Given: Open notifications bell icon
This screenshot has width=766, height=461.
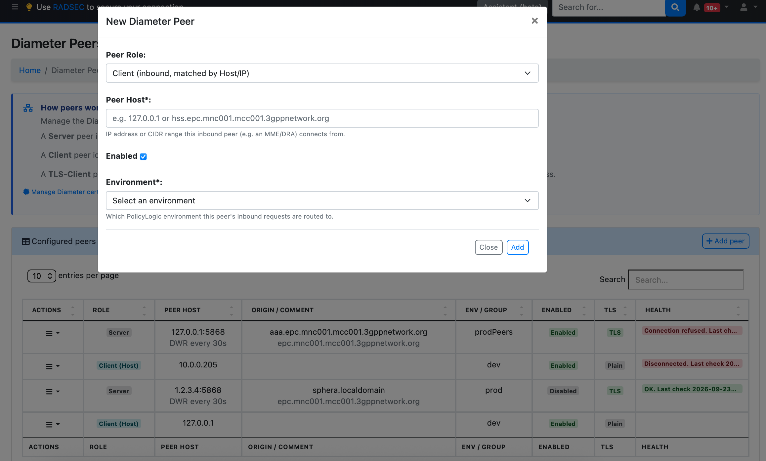Looking at the screenshot, I should click(697, 7).
